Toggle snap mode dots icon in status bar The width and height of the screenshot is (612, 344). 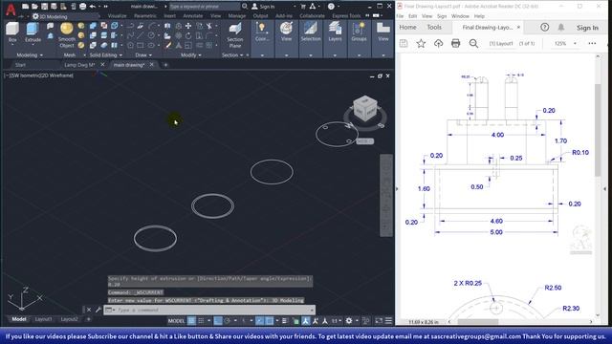201,321
